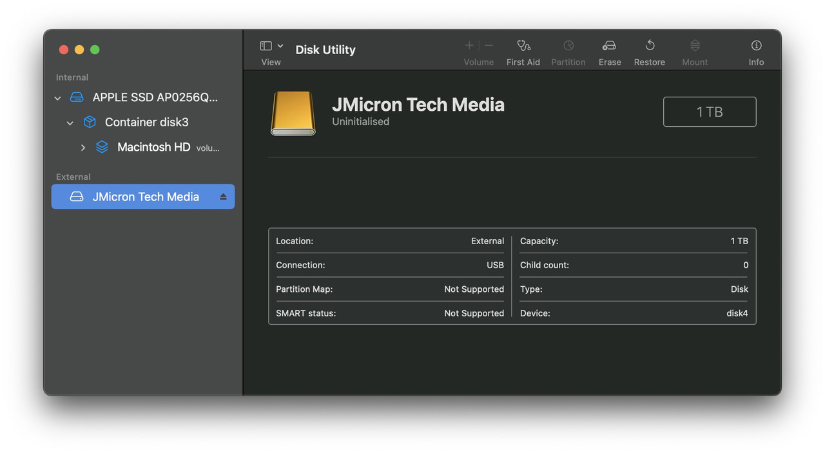Click the add volume plus icon
Image resolution: width=825 pixels, height=453 pixels.
click(x=469, y=45)
